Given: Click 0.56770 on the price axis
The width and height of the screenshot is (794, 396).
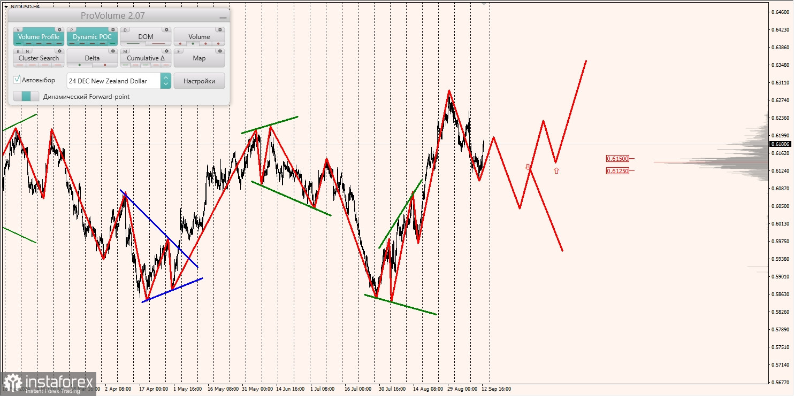Looking at the screenshot, I should [x=781, y=382].
